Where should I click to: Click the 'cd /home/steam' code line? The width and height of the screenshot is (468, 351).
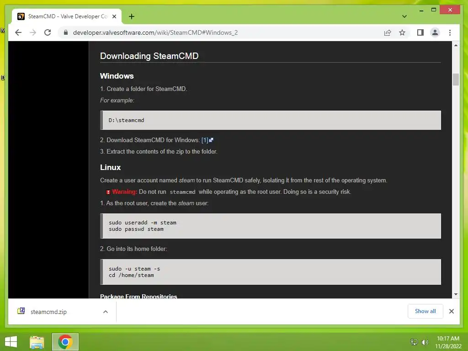pos(131,275)
